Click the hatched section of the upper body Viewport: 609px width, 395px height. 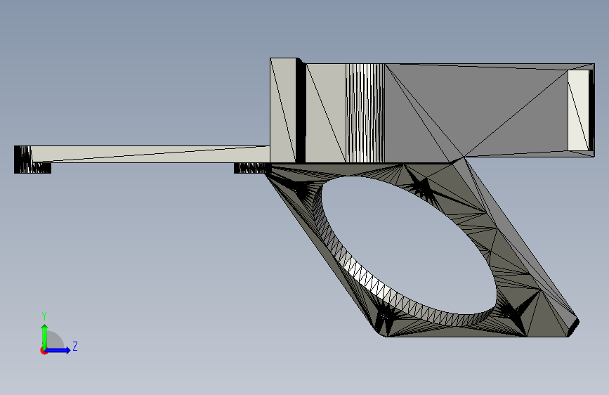pos(365,113)
